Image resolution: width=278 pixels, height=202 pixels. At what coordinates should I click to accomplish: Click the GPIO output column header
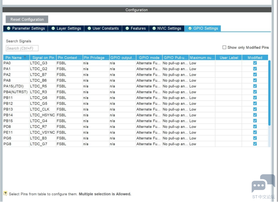(123, 58)
